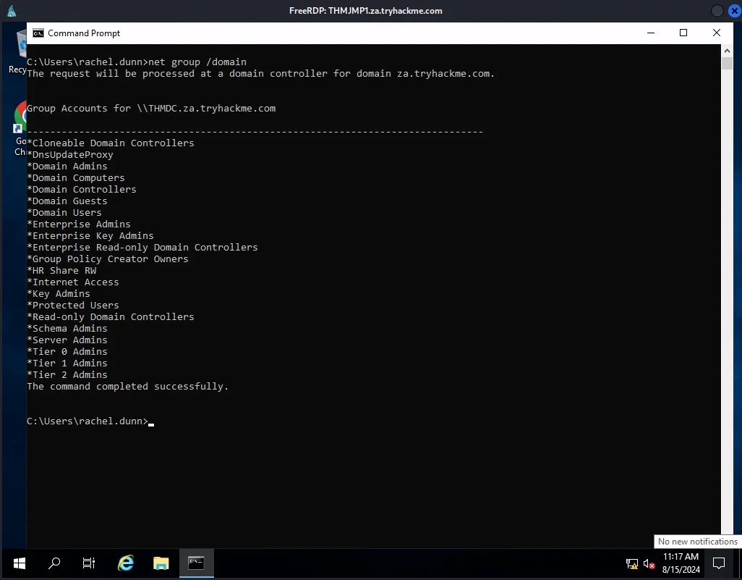This screenshot has height=580, width=742.
Task: Open the Windows Start menu
Action: click(20, 563)
